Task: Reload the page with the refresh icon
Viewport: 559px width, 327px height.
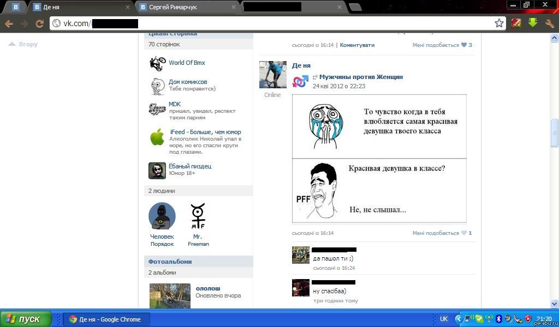Action: coord(39,23)
